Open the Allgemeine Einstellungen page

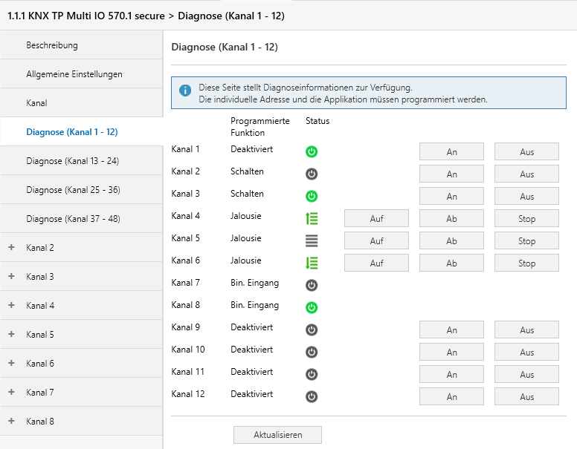tap(74, 74)
